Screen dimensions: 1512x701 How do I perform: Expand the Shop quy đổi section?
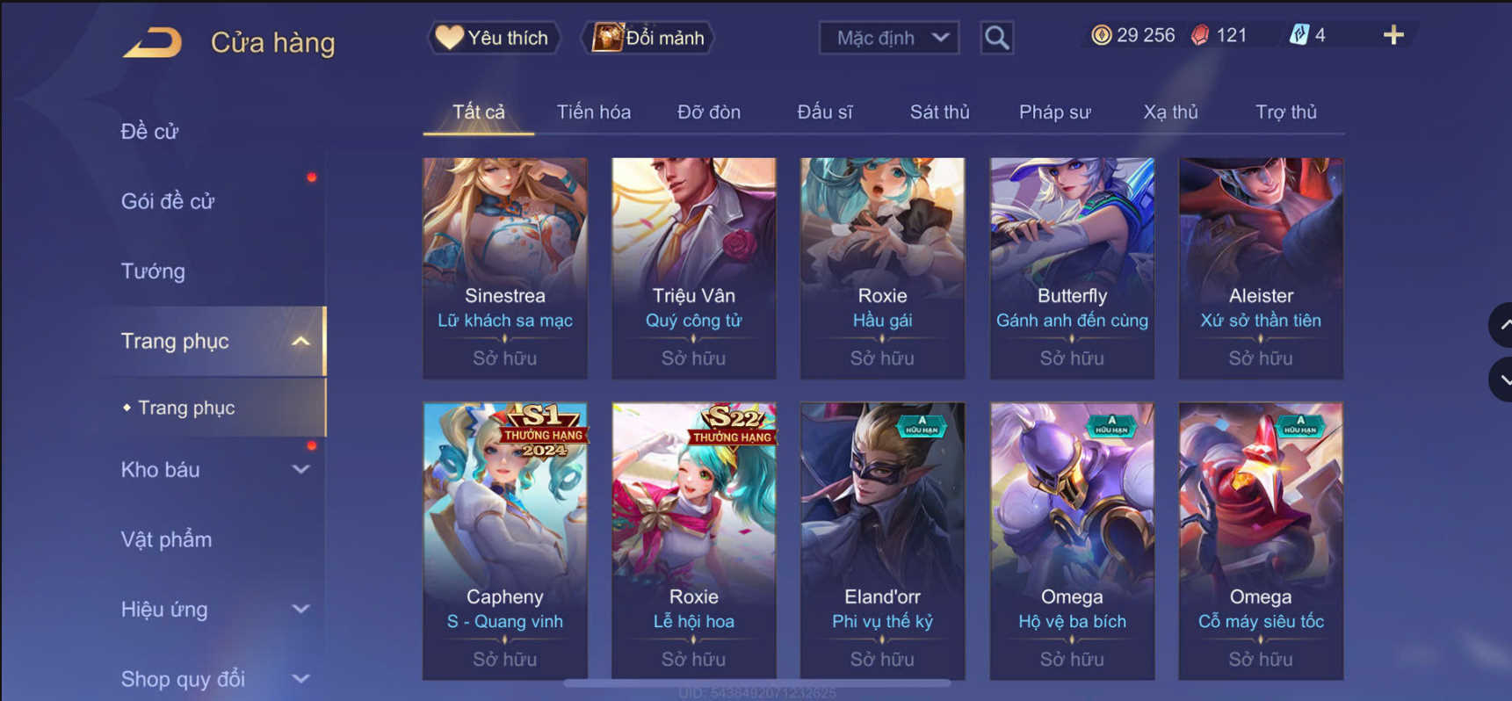(x=300, y=679)
